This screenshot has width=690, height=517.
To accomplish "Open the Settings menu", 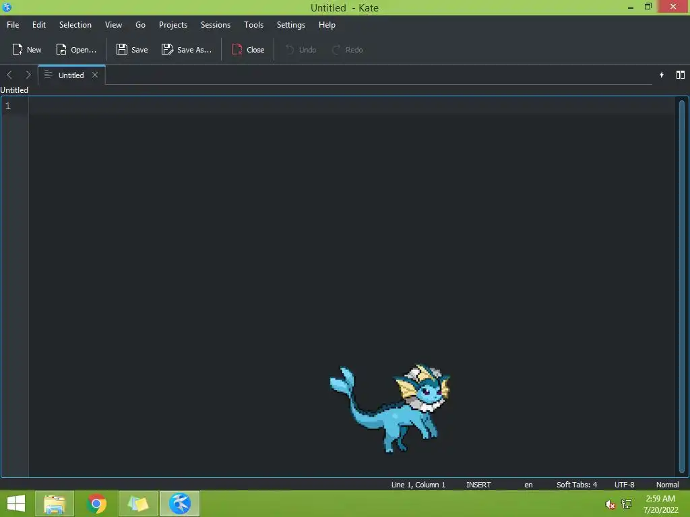I will tap(291, 25).
